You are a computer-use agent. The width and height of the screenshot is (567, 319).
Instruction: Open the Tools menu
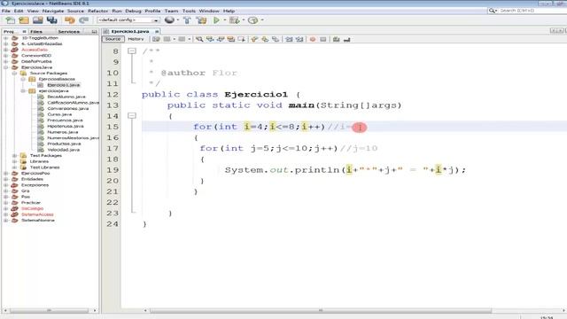189,11
